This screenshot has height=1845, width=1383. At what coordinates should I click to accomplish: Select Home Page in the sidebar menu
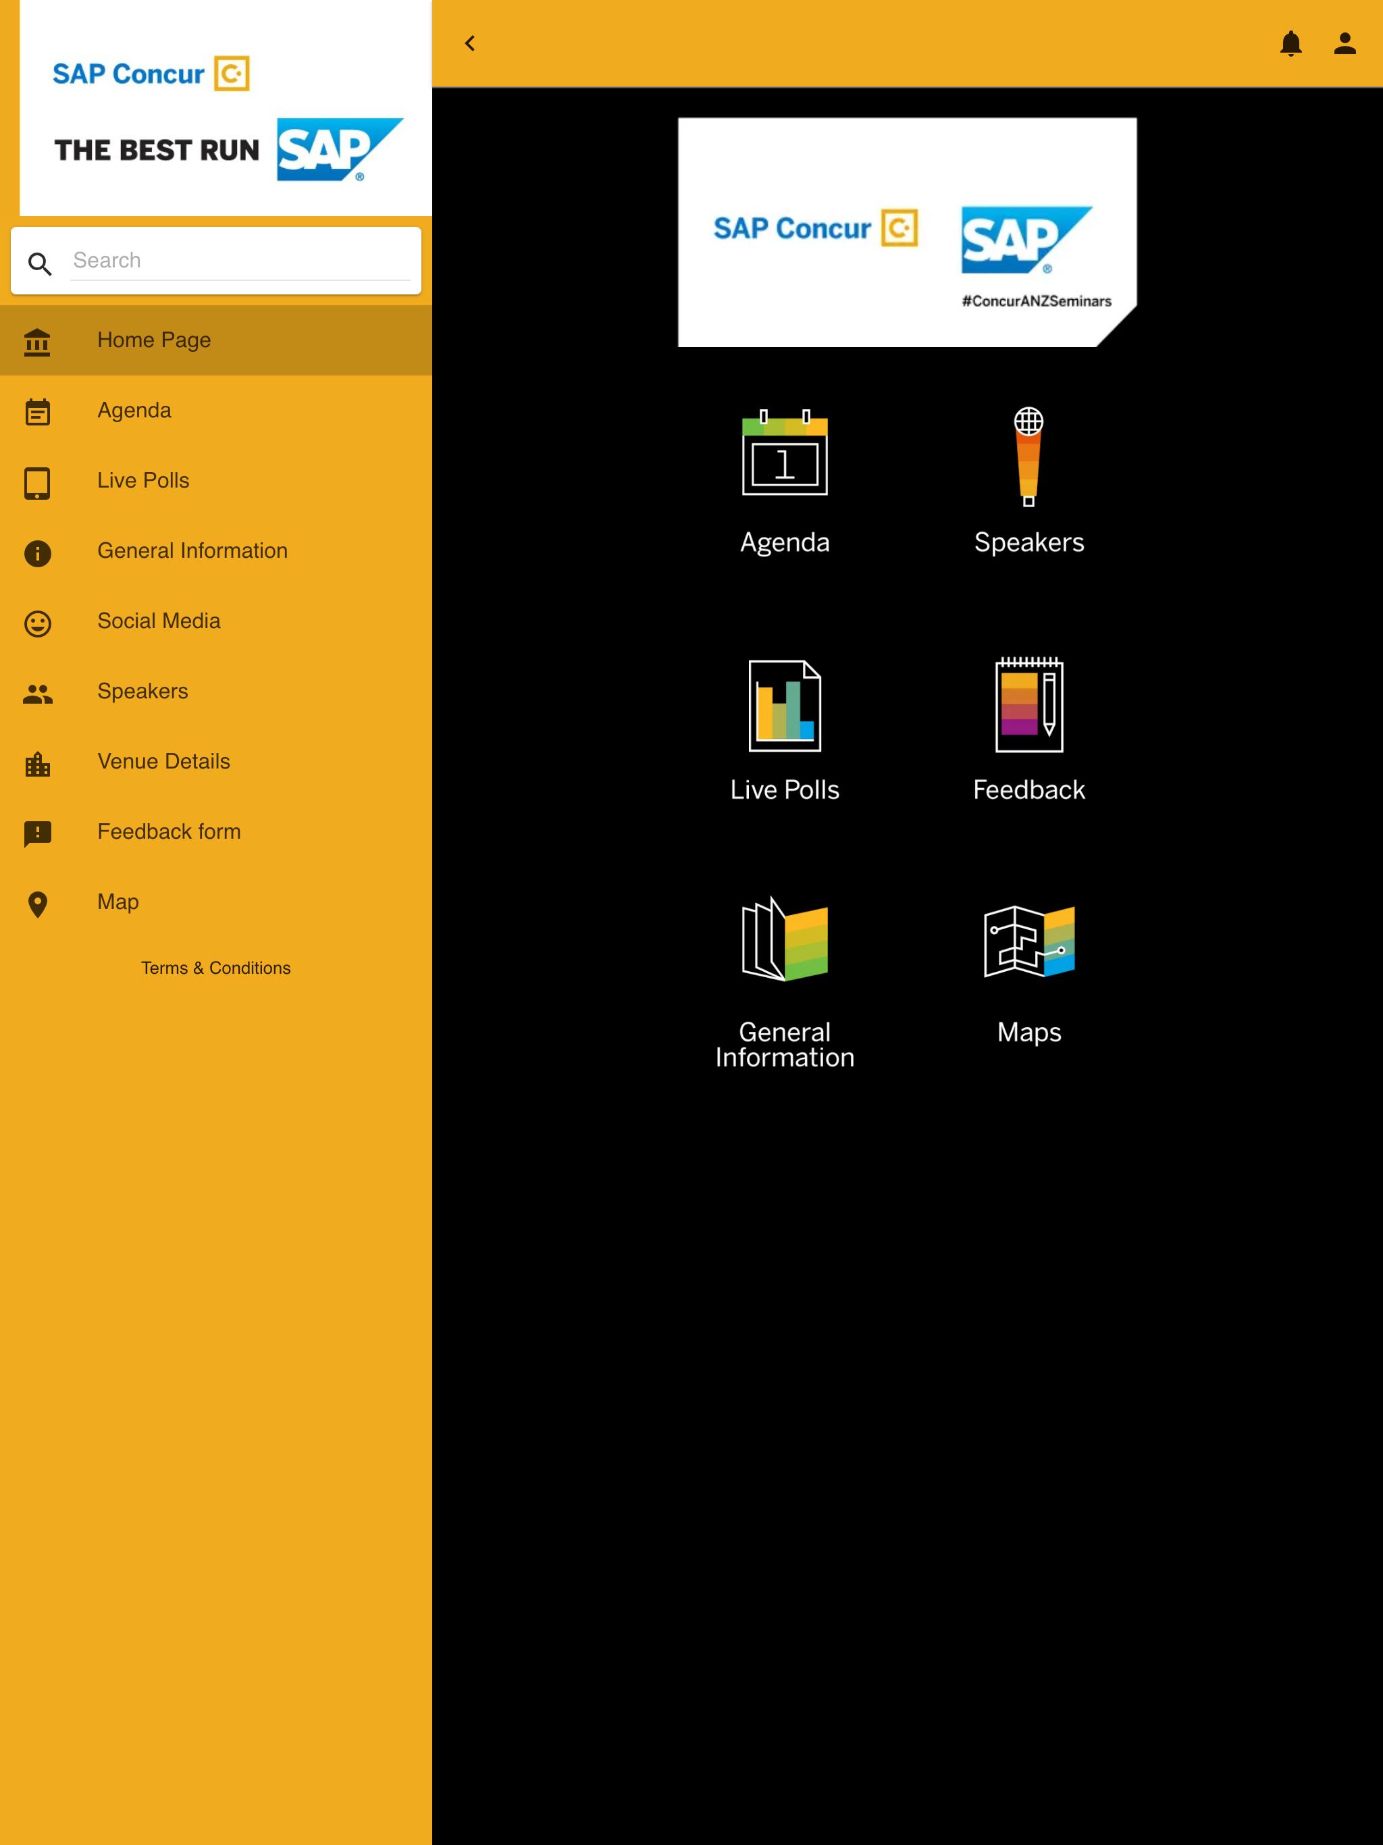216,340
